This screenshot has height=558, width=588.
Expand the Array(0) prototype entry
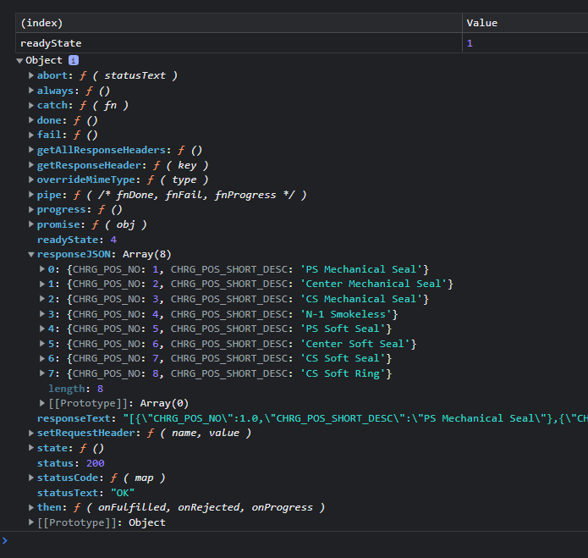(x=43, y=403)
